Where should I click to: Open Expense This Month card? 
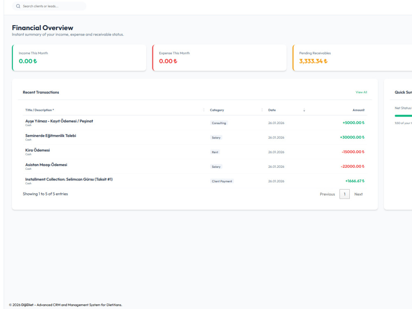pos(220,58)
